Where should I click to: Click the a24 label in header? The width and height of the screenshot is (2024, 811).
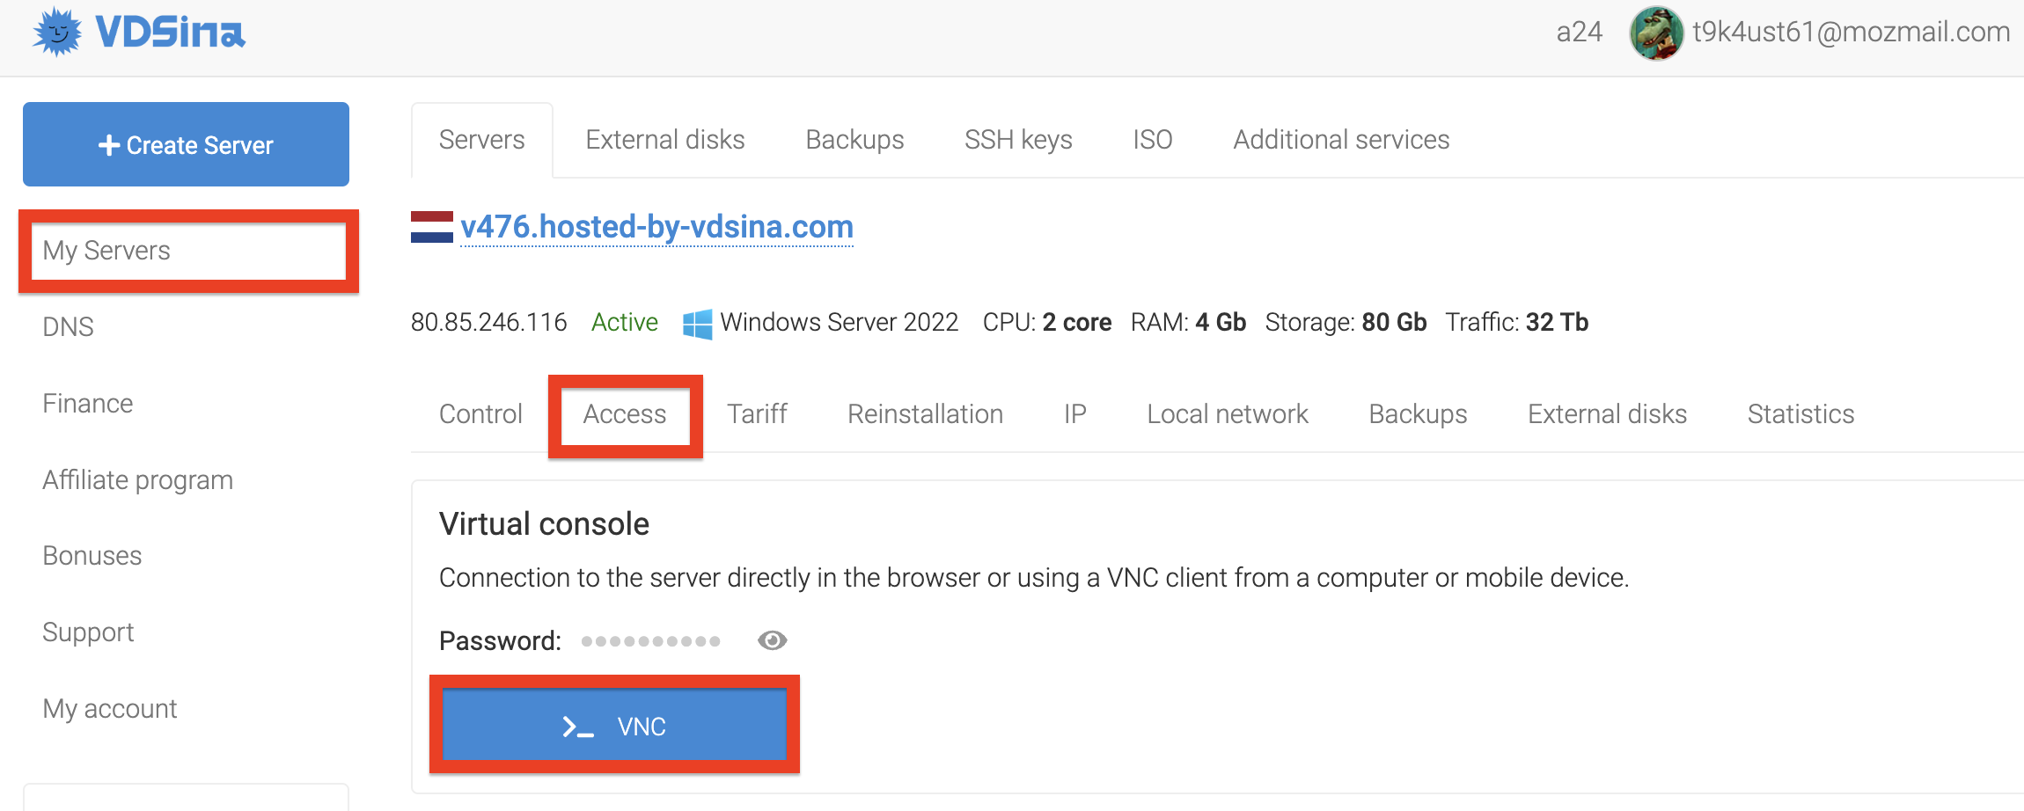1579,33
